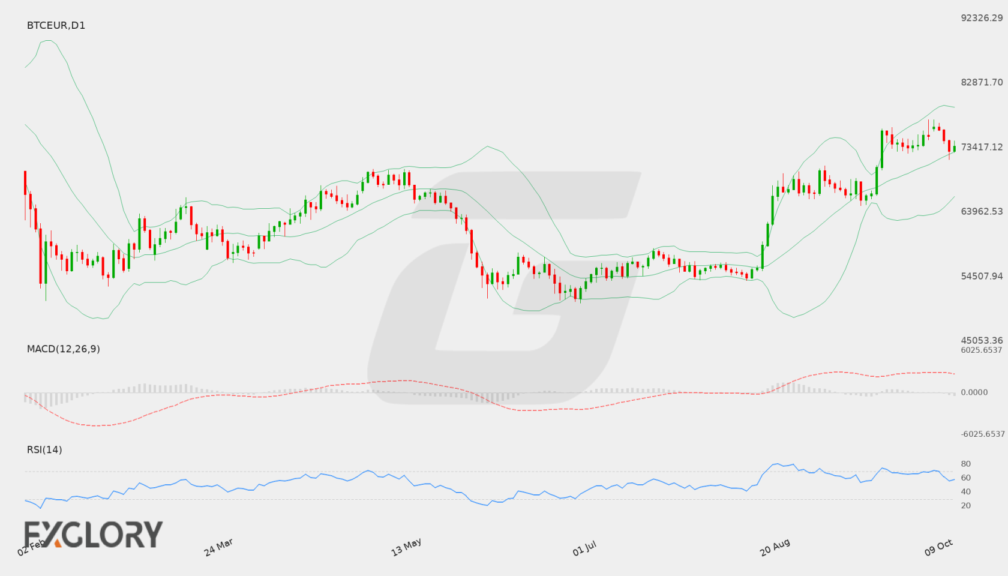Click the 63962.53 price axis value
1008x576 pixels.
tap(982, 211)
